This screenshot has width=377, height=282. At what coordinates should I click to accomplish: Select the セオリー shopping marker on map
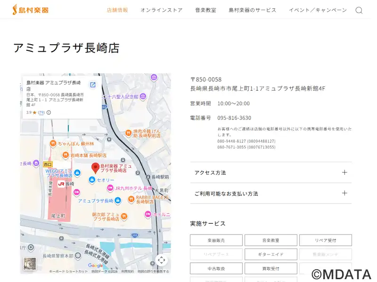coord(92,180)
